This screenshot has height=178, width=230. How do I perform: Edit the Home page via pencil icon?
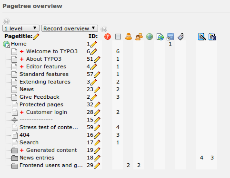coord(94,44)
